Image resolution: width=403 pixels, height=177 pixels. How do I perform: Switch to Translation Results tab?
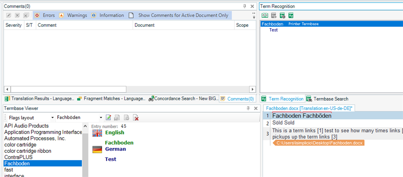39,98
